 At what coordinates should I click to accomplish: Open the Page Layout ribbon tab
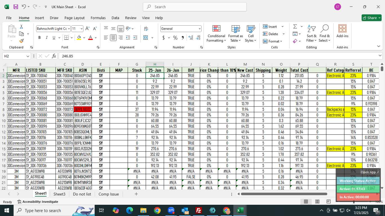pos(74,18)
